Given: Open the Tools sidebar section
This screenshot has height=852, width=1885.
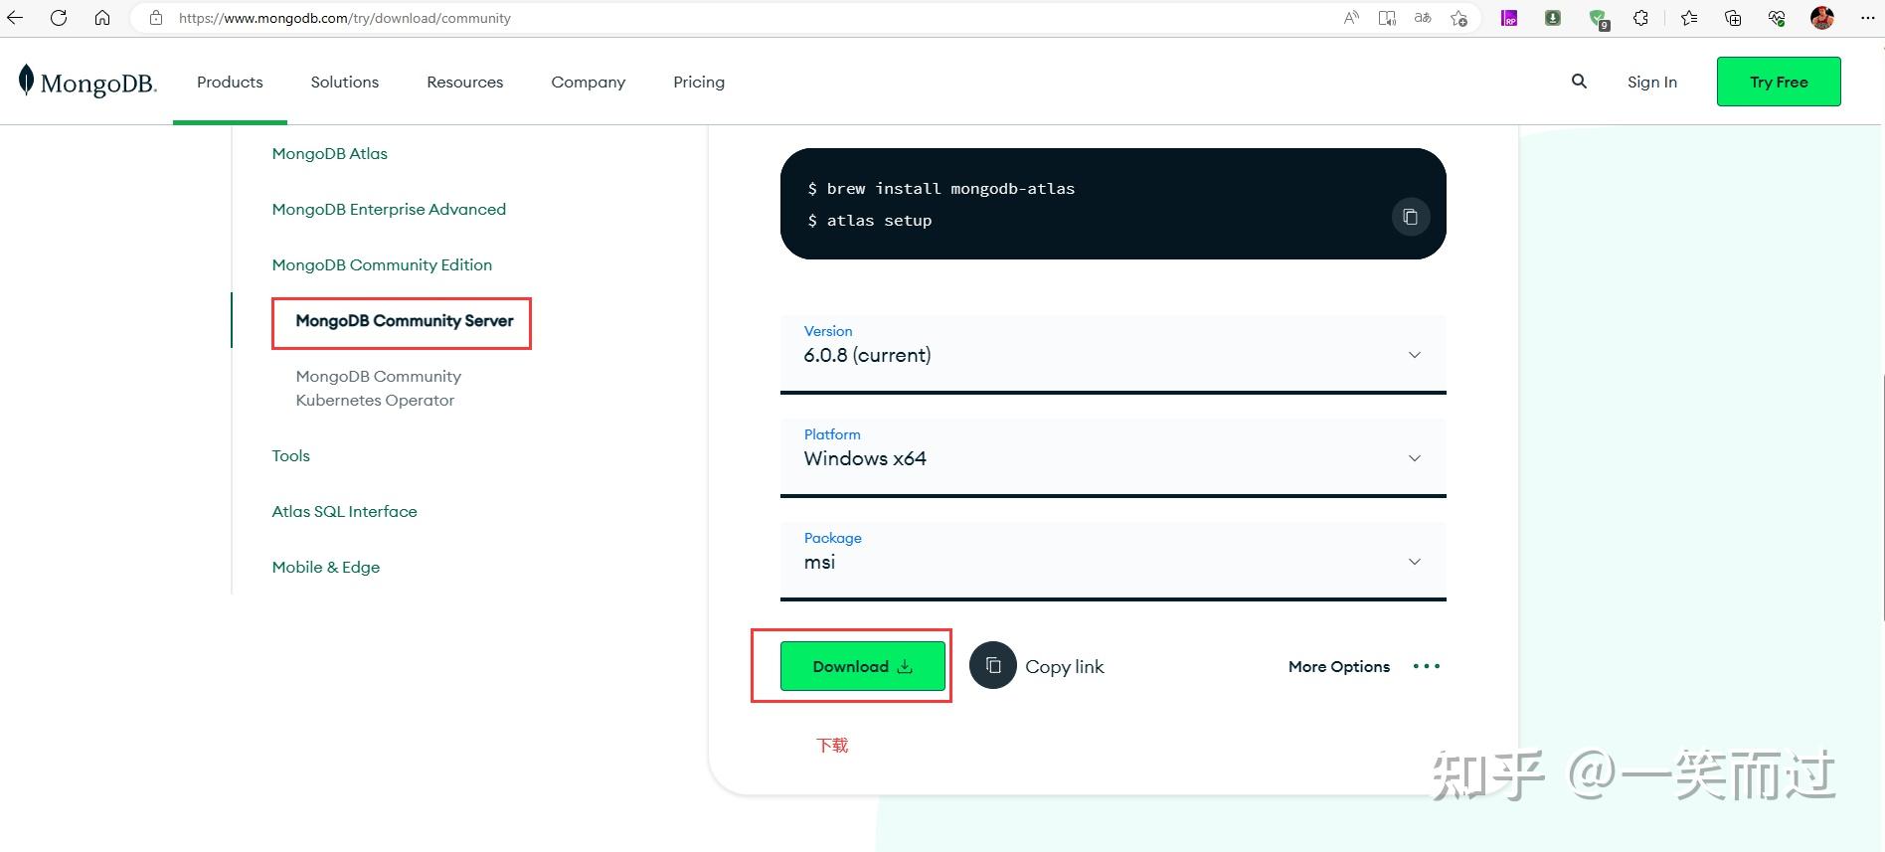Looking at the screenshot, I should tap(290, 455).
